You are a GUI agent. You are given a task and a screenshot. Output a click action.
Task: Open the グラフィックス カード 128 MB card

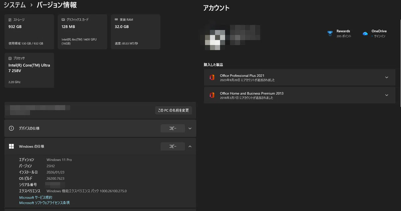tap(82, 32)
